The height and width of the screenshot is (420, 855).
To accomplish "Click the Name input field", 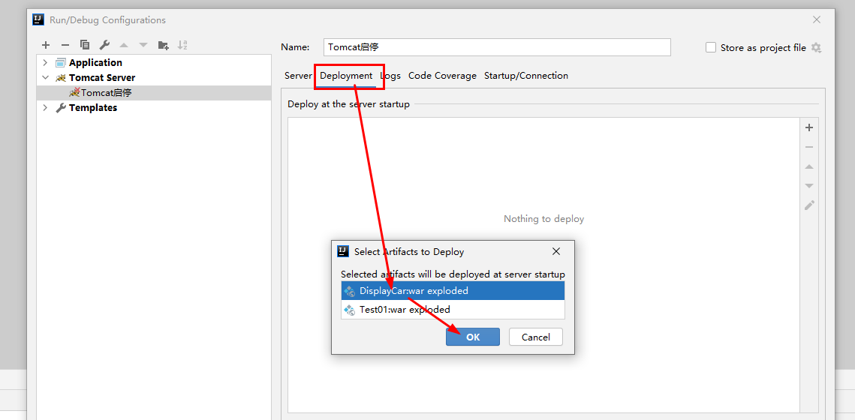I will pyautogui.click(x=497, y=47).
